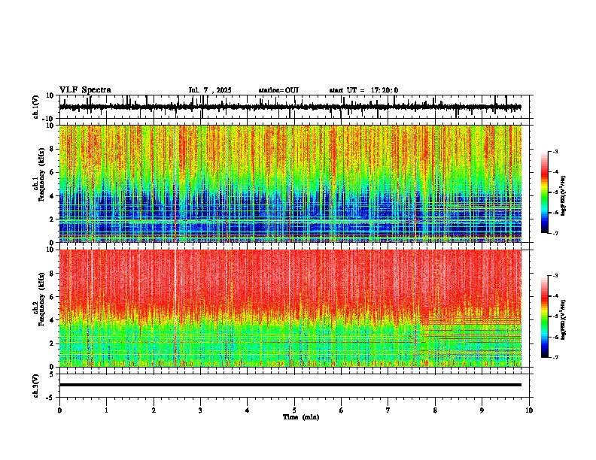Click the 'station=OUJ' header text
The width and height of the screenshot is (596, 460).
tap(278, 90)
